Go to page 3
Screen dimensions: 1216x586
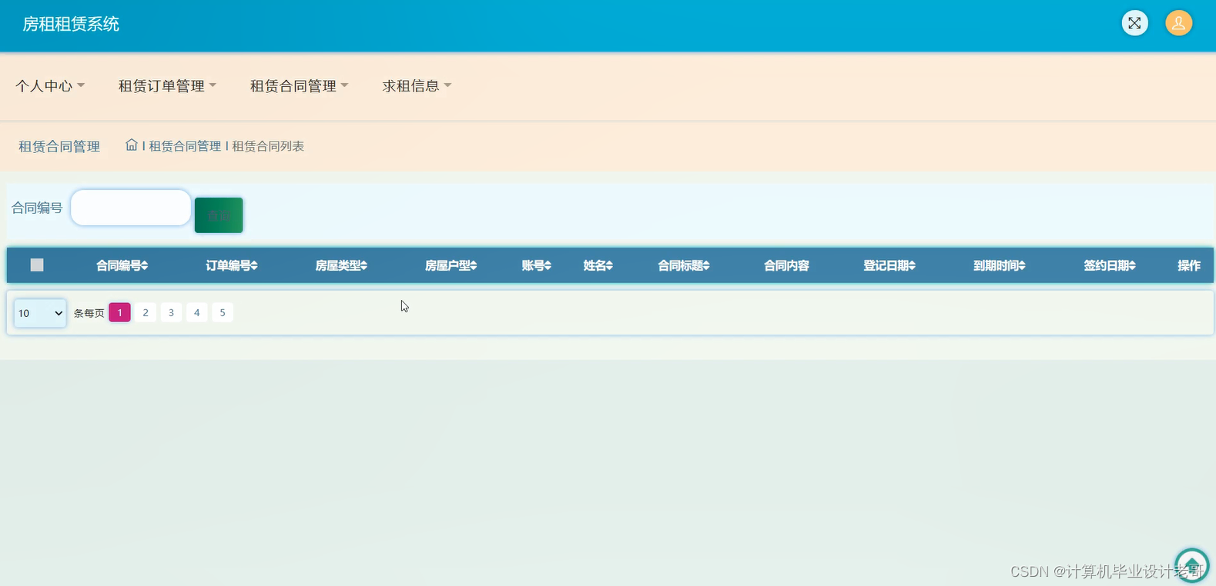[171, 312]
